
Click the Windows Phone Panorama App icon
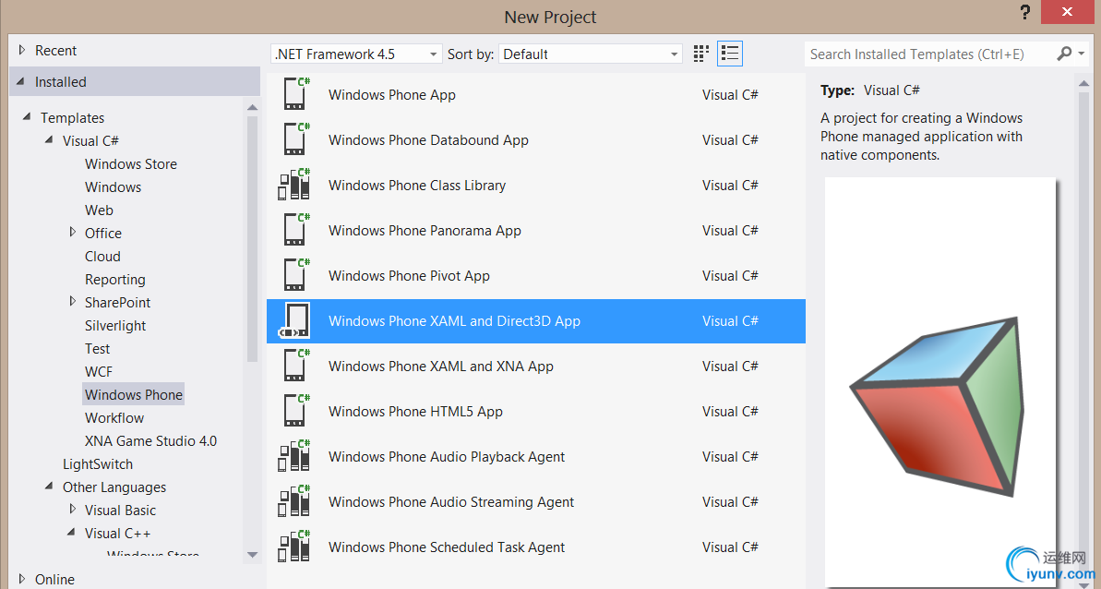click(294, 230)
